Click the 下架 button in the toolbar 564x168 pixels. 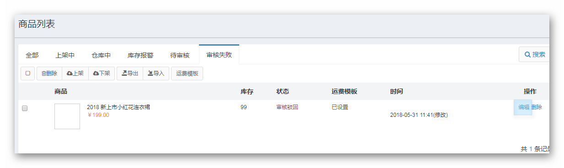(102, 73)
